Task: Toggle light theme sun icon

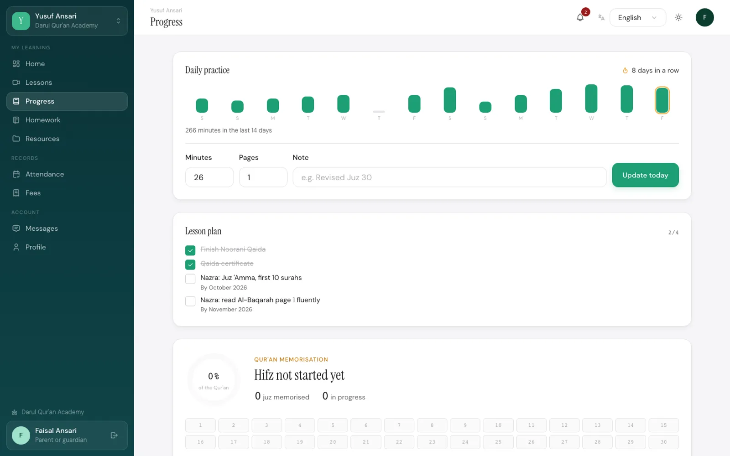Action: [678, 17]
